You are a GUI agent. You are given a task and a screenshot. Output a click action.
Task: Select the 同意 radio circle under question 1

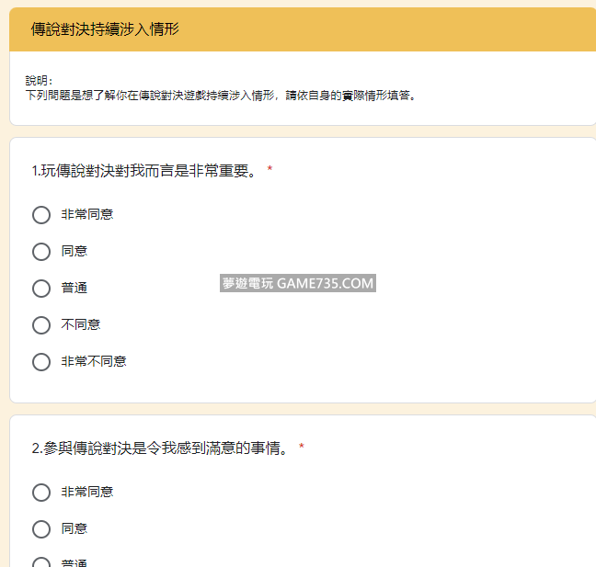[x=41, y=252]
